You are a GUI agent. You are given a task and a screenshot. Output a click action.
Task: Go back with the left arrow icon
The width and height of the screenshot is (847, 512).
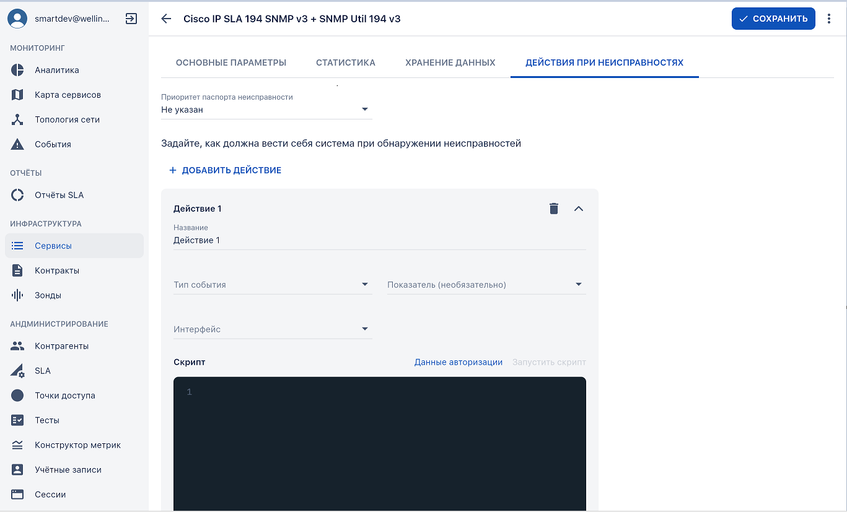point(166,19)
